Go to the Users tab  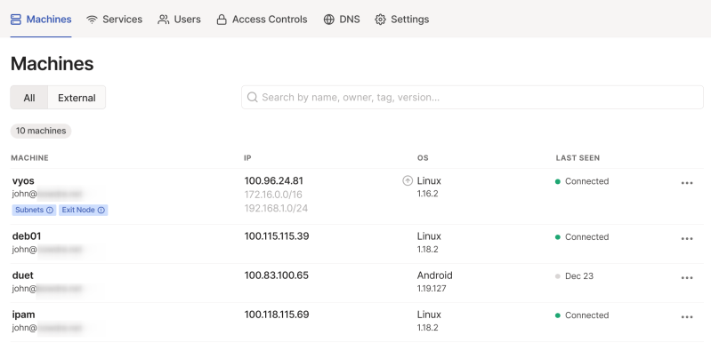pos(179,20)
